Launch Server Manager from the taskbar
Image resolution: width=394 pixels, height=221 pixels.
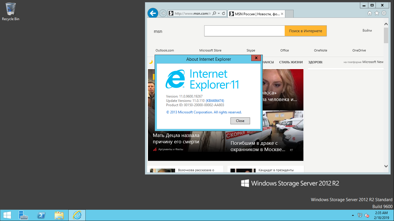point(23,215)
